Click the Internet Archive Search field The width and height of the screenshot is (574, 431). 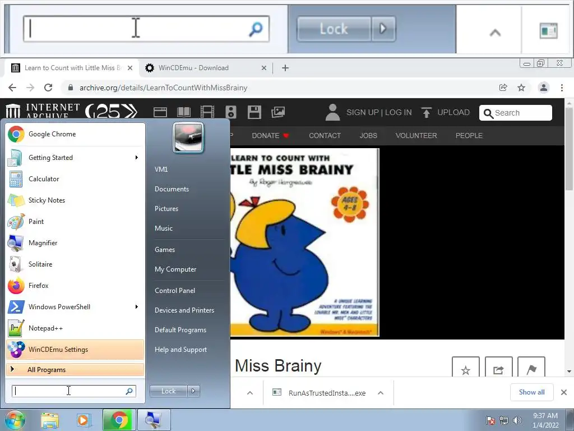(x=516, y=113)
